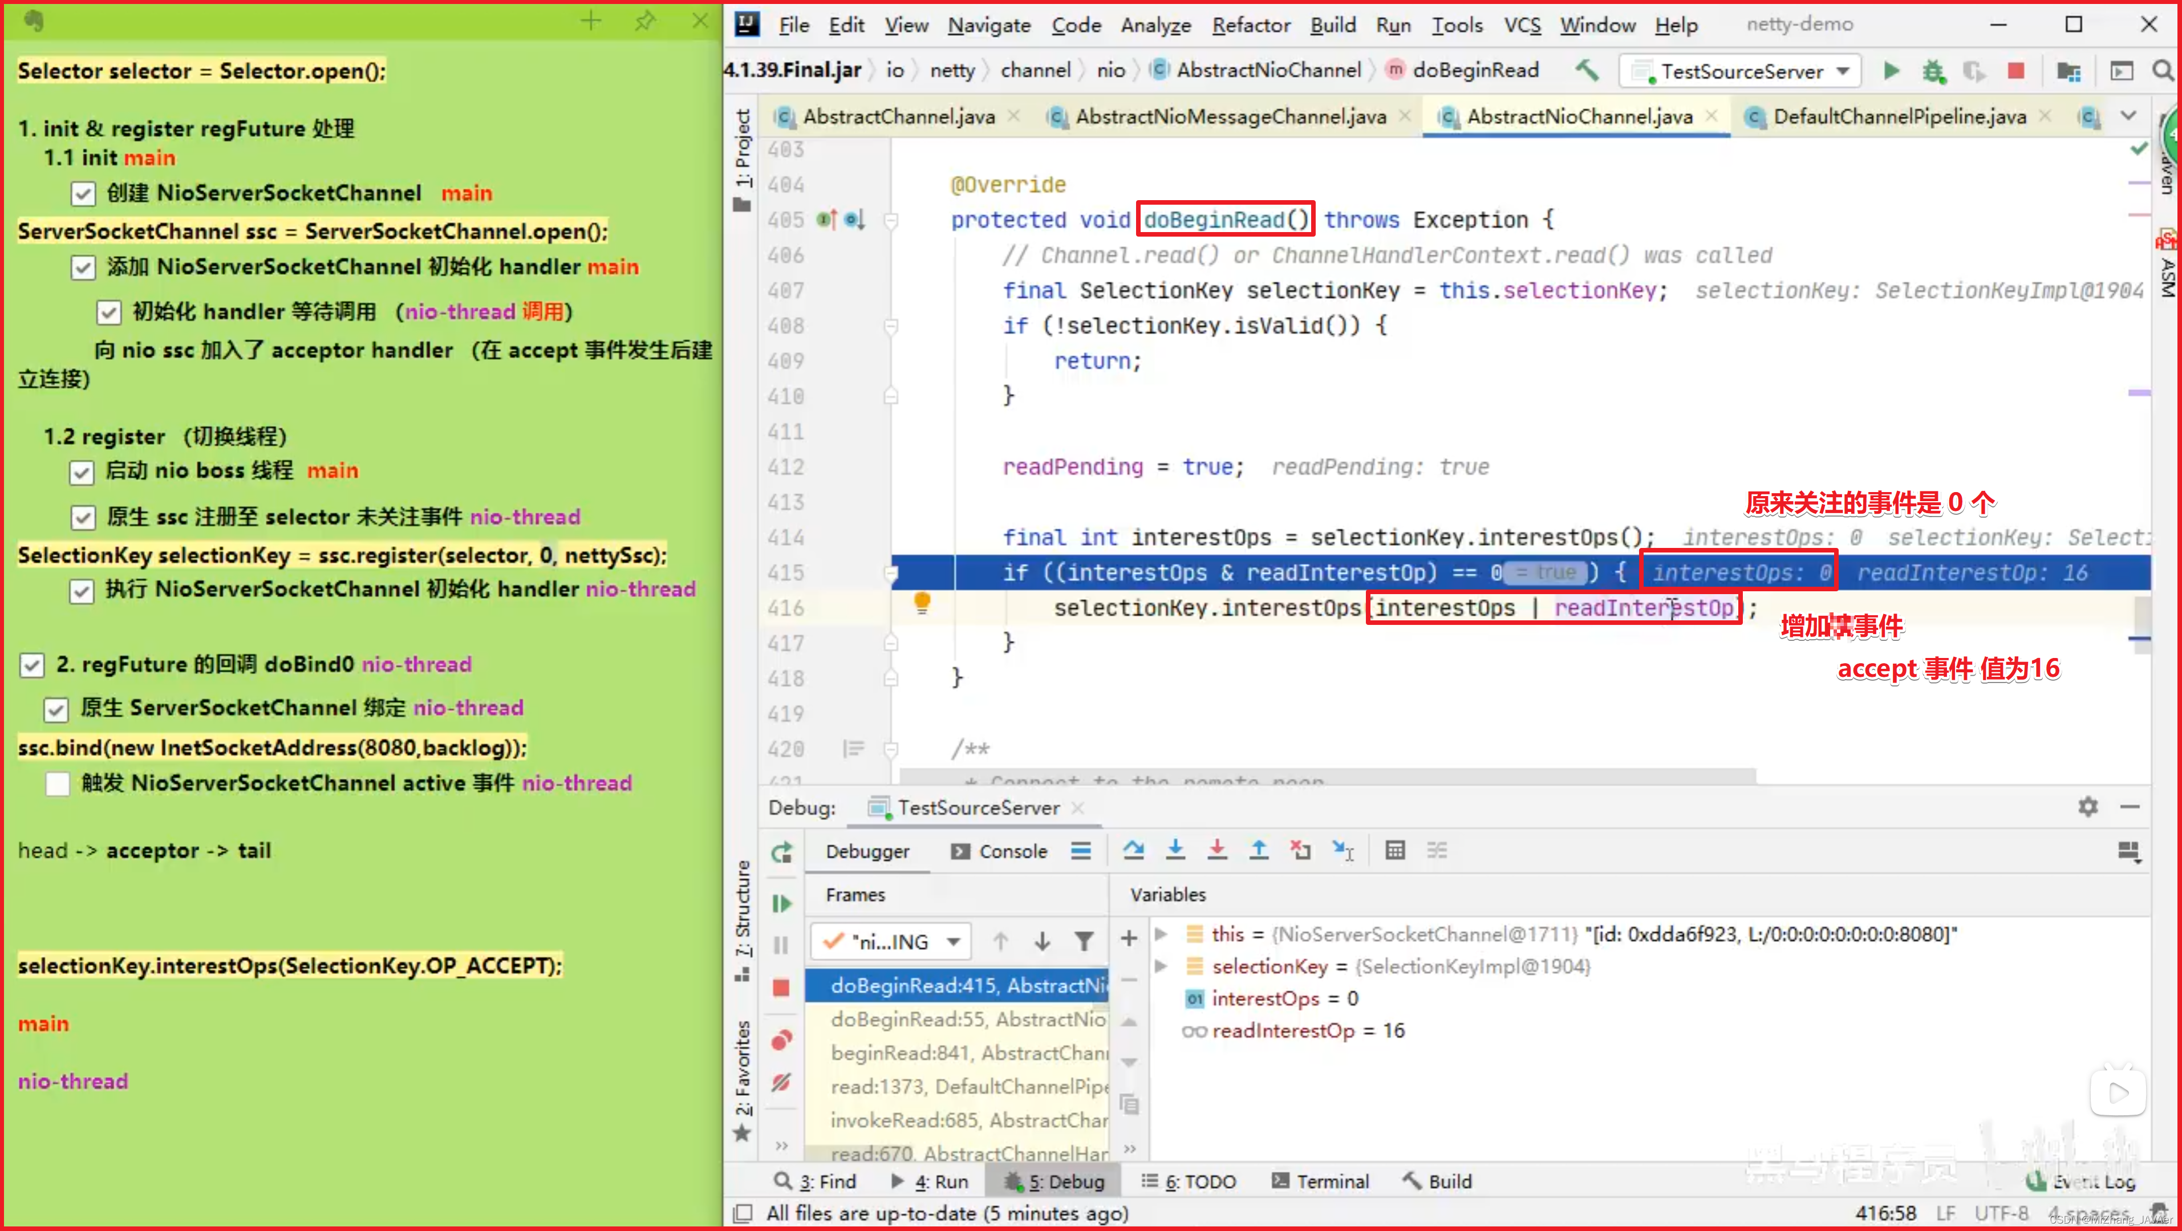Click Step Over in debugger toolbar
2182x1231 pixels.
click(x=1133, y=850)
